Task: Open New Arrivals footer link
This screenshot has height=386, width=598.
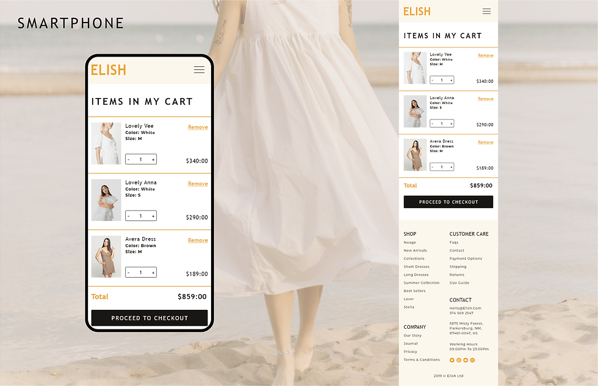Action: [x=416, y=250]
